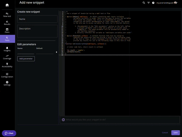The width and height of the screenshot is (182, 137).
Task: Click the 'callback(result);' code line
Action: [x=74, y=52]
